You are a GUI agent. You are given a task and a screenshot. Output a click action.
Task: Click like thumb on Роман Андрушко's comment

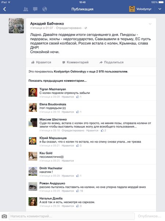(78, 191)
